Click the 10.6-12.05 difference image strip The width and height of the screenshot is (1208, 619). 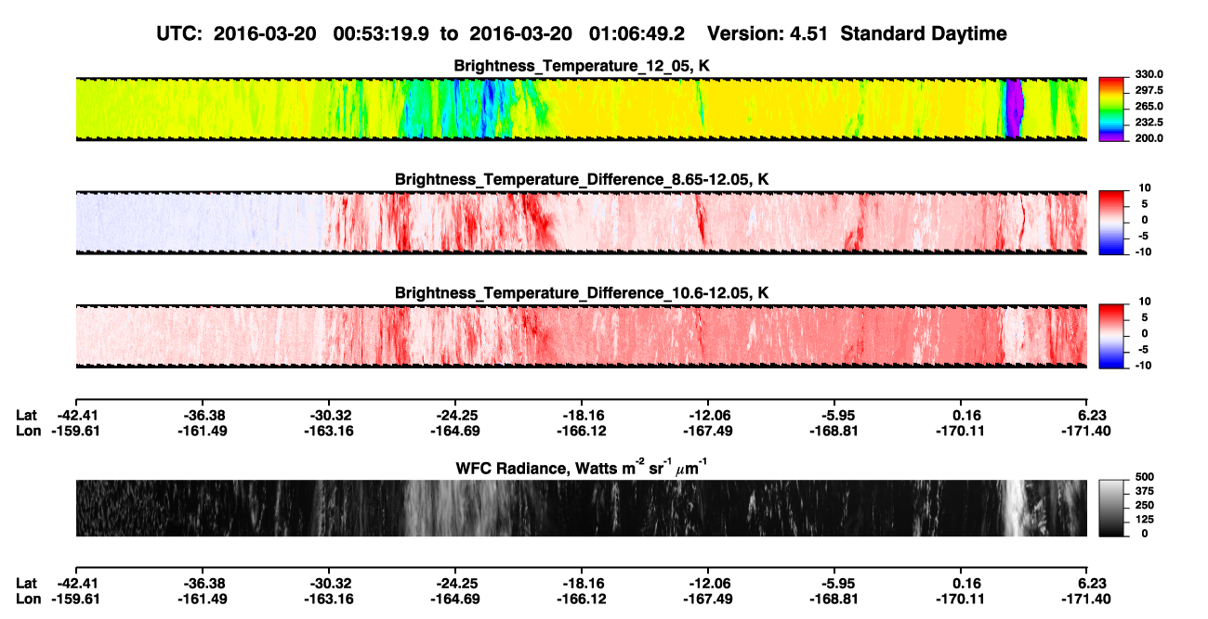[581, 336]
